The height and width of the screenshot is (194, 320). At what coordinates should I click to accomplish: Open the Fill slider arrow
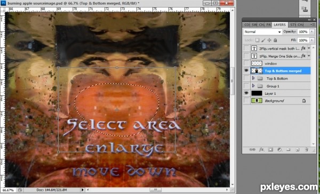311,40
